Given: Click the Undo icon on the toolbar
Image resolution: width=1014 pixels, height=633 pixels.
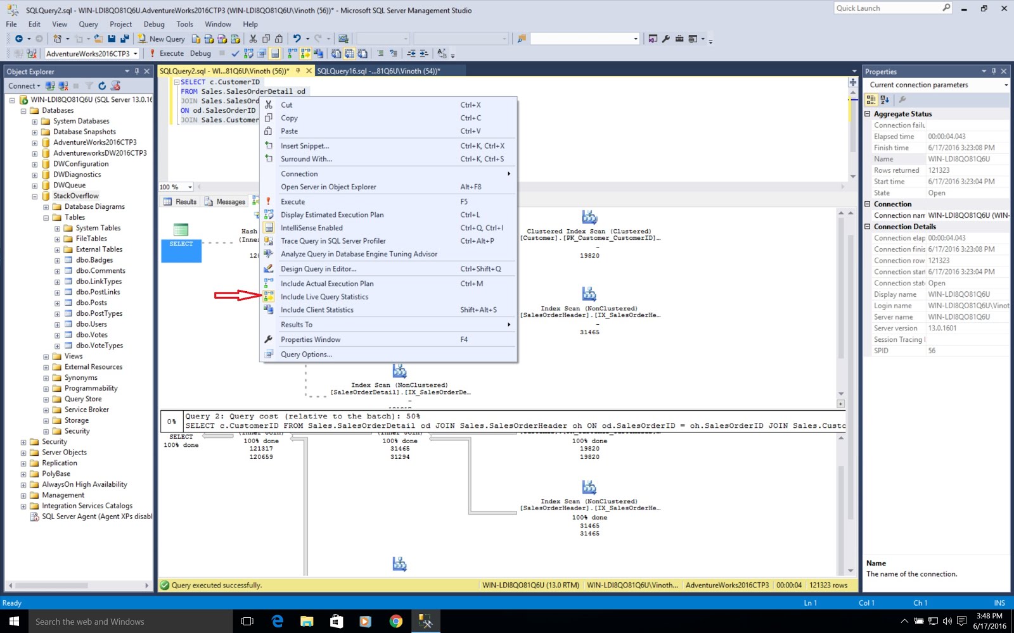Looking at the screenshot, I should click(298, 39).
